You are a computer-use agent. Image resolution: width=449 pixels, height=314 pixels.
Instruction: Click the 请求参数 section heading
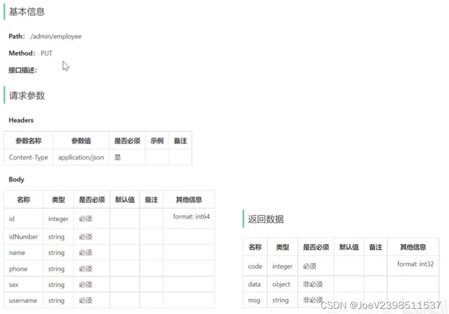tap(27, 95)
